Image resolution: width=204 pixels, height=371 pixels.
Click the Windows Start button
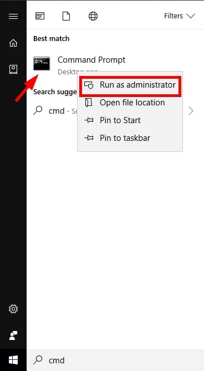[13, 360]
